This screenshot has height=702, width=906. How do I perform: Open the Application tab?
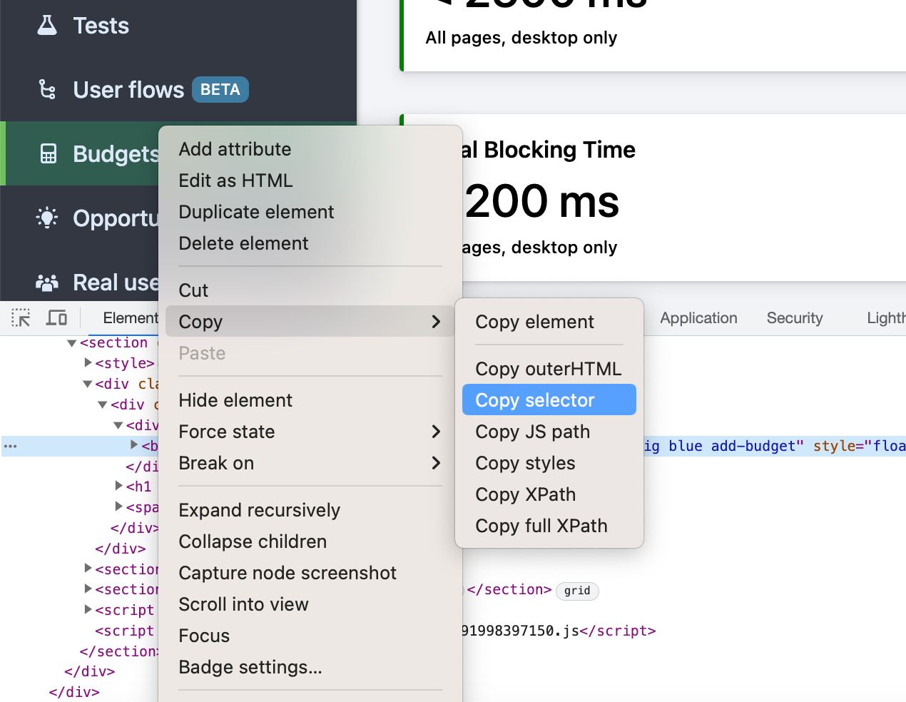(698, 318)
